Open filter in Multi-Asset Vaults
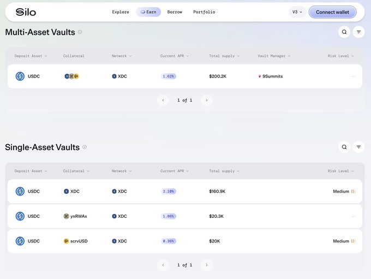This screenshot has width=371, height=279. [x=358, y=32]
